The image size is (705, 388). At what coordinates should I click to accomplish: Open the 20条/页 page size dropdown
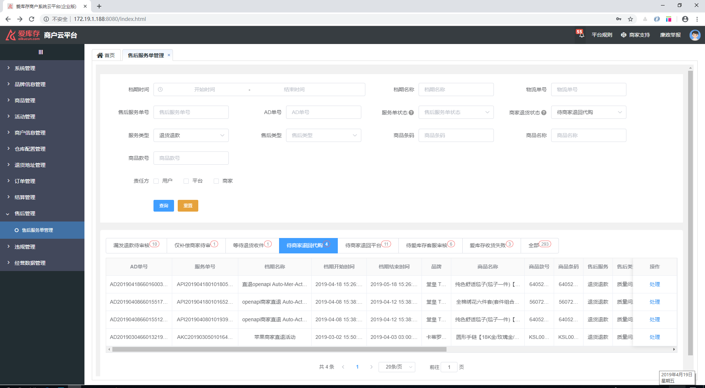(x=397, y=367)
